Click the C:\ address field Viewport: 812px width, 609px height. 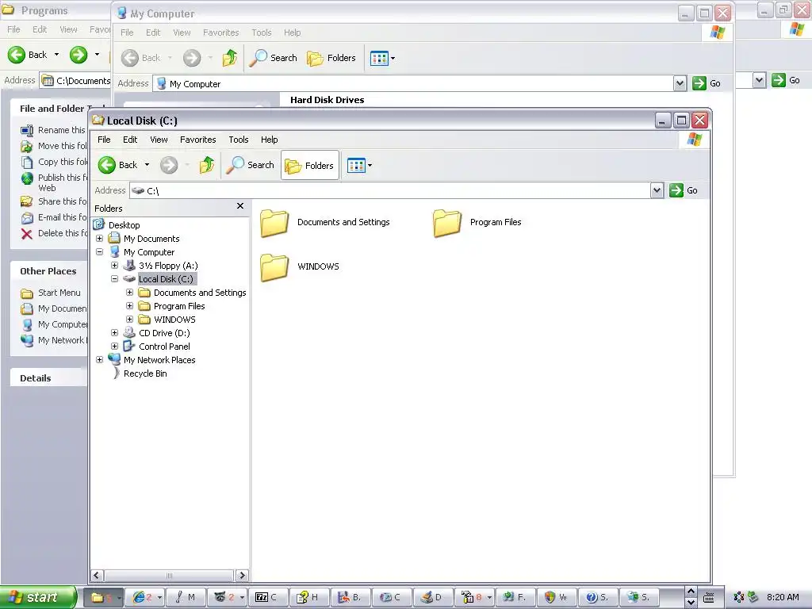tap(390, 190)
